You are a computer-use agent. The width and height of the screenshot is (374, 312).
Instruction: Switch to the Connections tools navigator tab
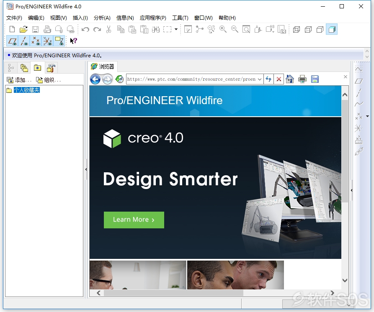(51, 68)
